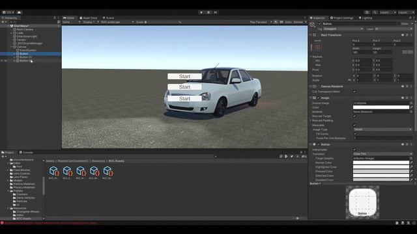This screenshot has width=417, height=234.
Task: Open the Play Focused dropdown
Action: (x=261, y=22)
